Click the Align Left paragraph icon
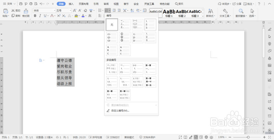 click(x=100, y=16)
